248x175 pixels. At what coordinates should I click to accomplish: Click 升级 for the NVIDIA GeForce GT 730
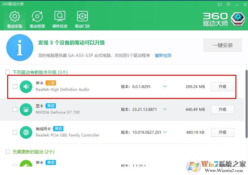click(222, 110)
